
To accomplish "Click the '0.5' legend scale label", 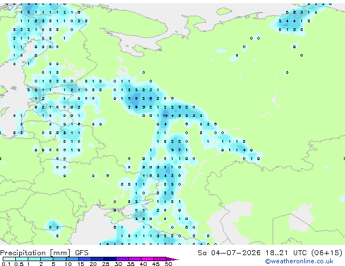I will [x=19, y=264].
